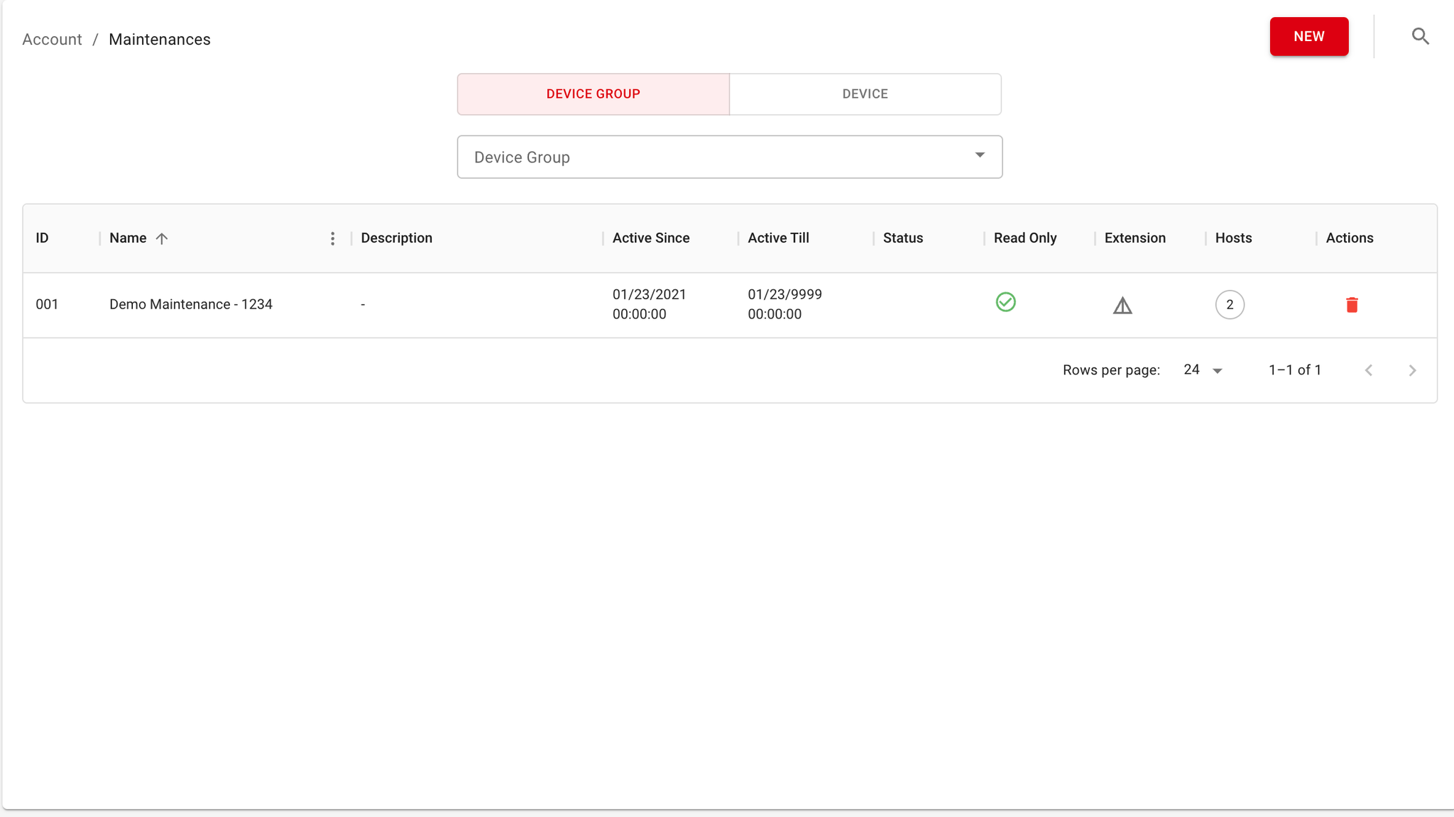Open Name column three-dot menu
1454x817 pixels.
(332, 238)
